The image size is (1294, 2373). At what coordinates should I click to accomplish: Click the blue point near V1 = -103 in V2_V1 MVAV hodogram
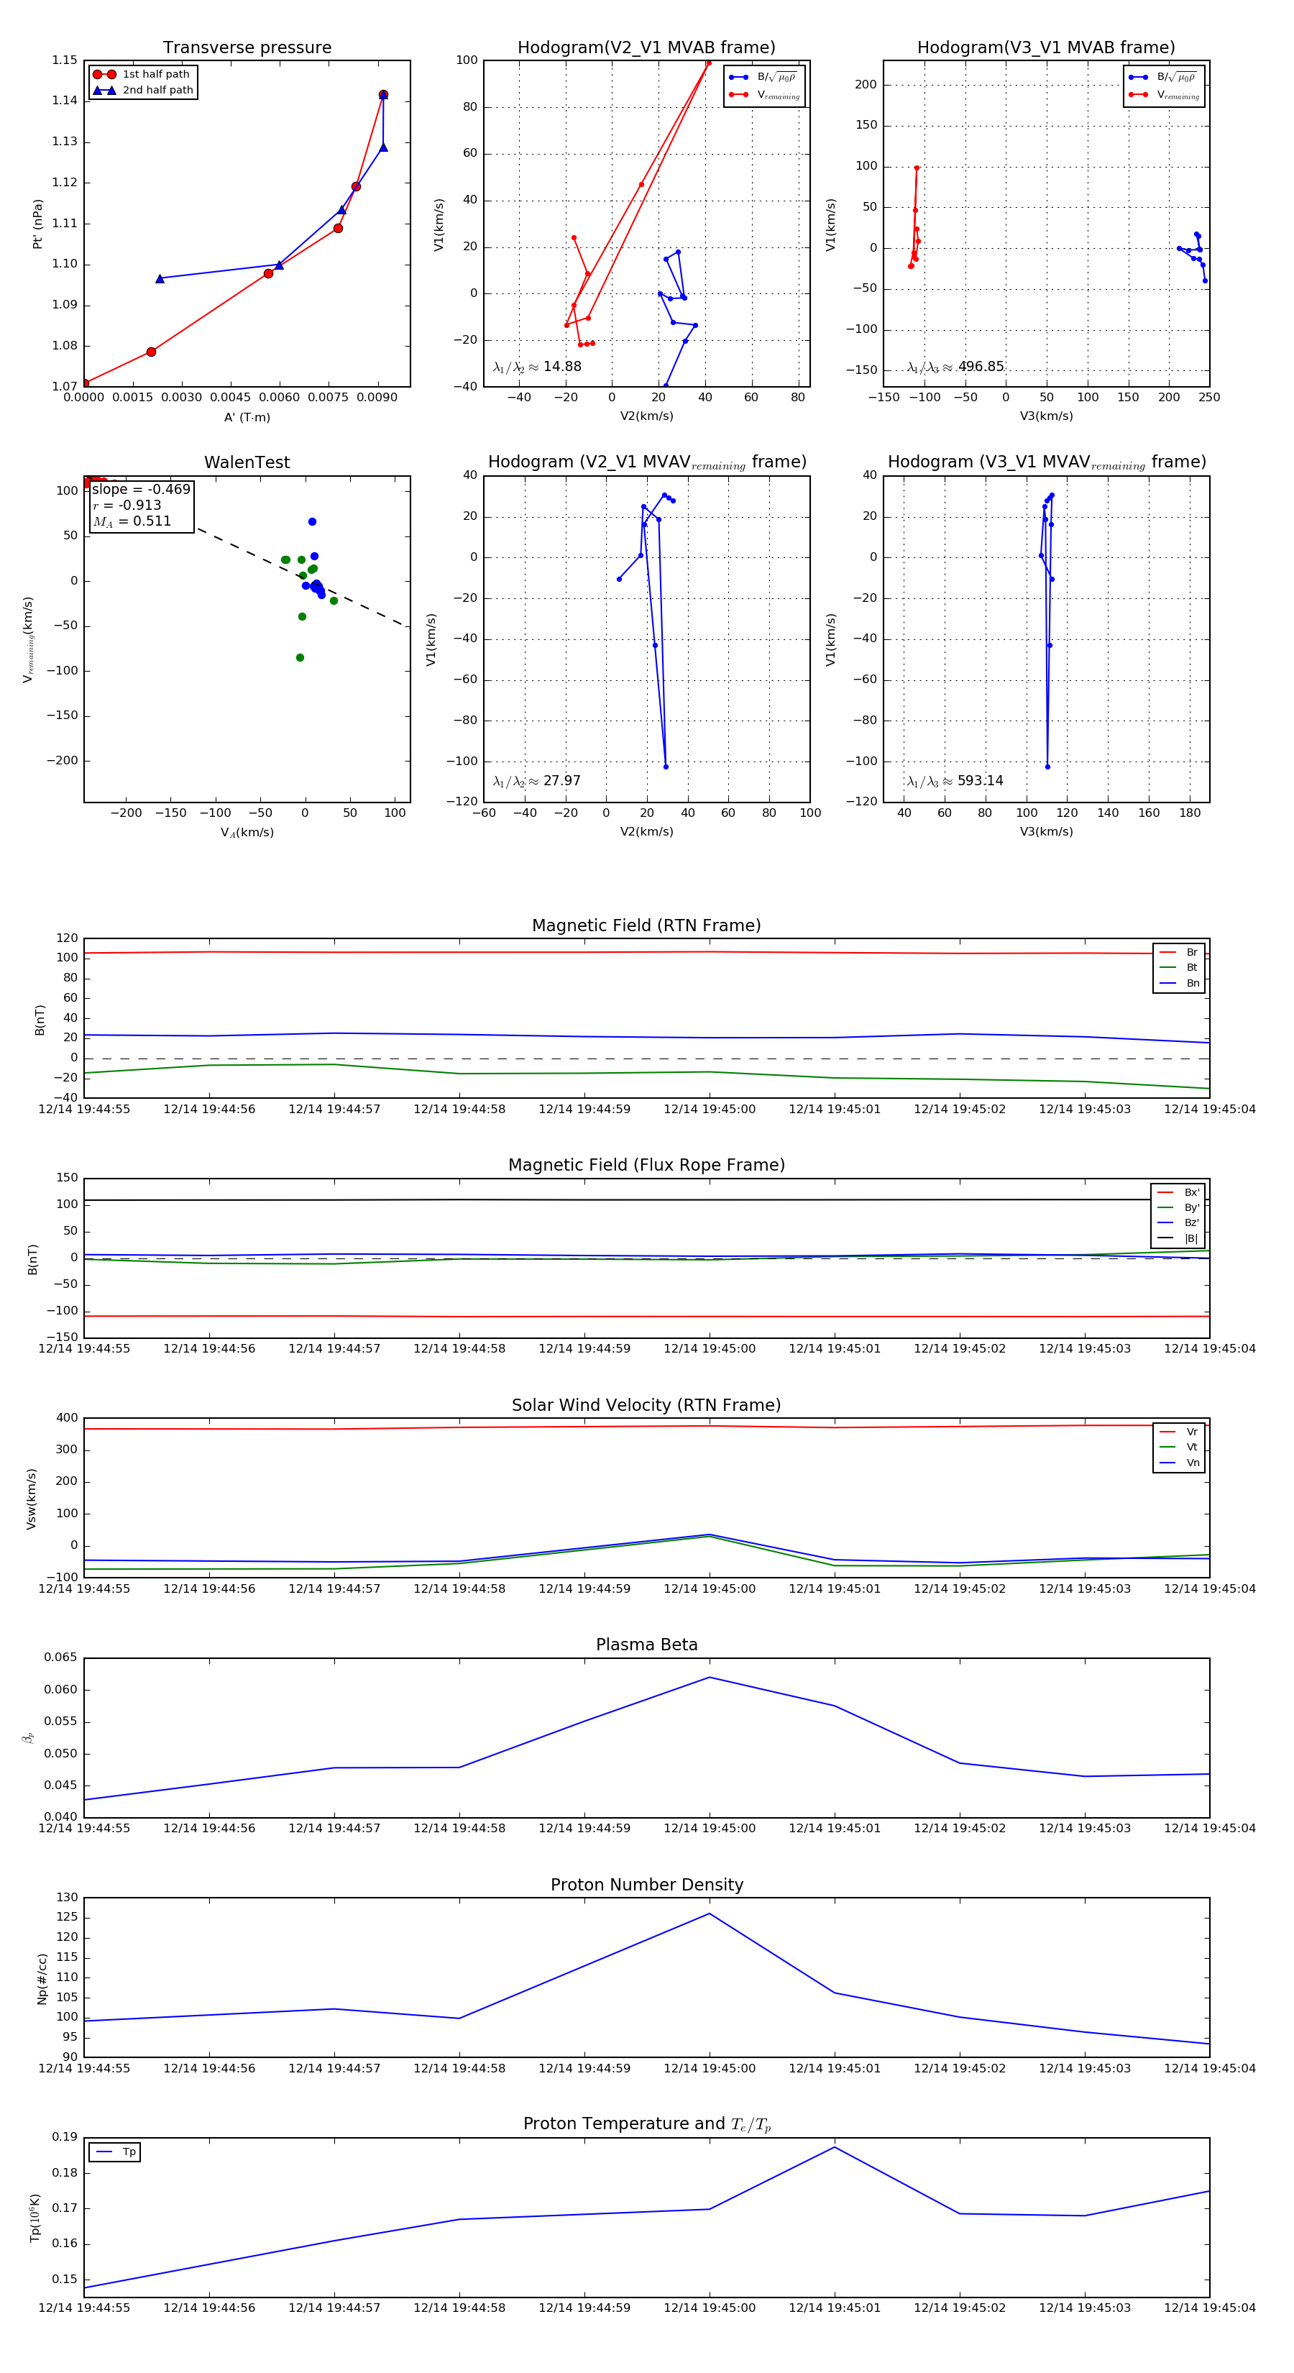(x=666, y=767)
